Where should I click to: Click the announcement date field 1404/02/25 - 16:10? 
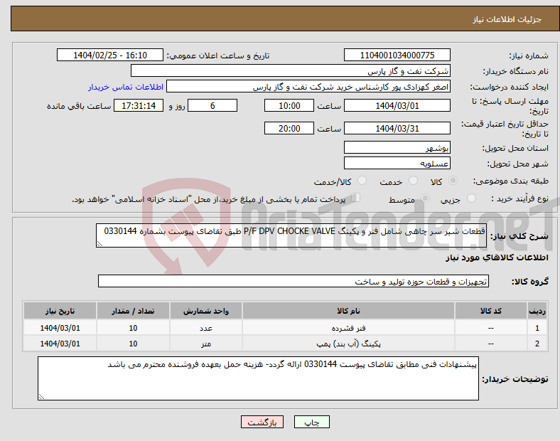[110, 55]
